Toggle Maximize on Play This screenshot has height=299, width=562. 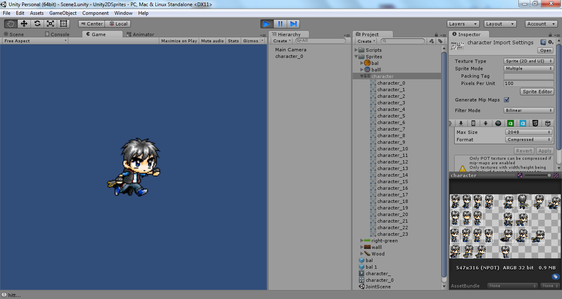[179, 41]
